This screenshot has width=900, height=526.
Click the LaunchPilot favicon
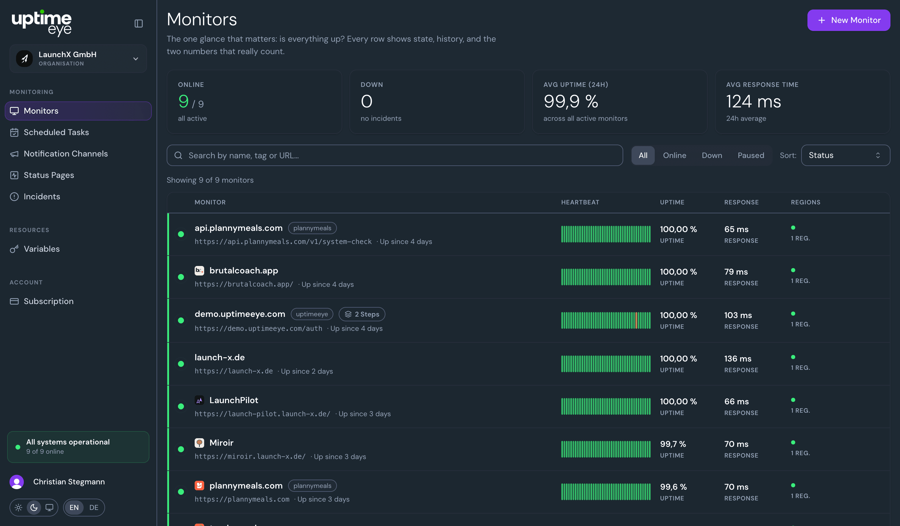(199, 400)
